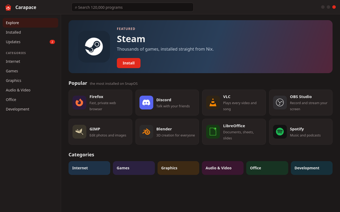340x212 pixels.
Task: Click the Steam featured app icon
Action: 94,47
